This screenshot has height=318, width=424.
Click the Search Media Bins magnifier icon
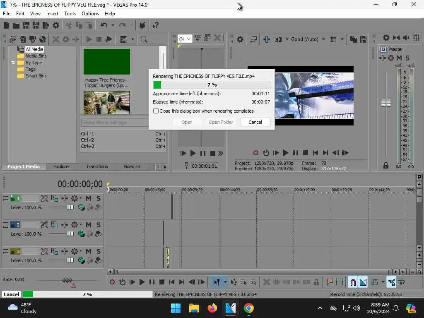[x=144, y=39]
